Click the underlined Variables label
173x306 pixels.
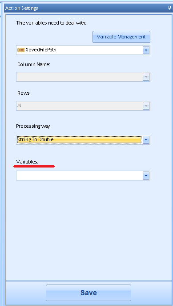[27, 162]
